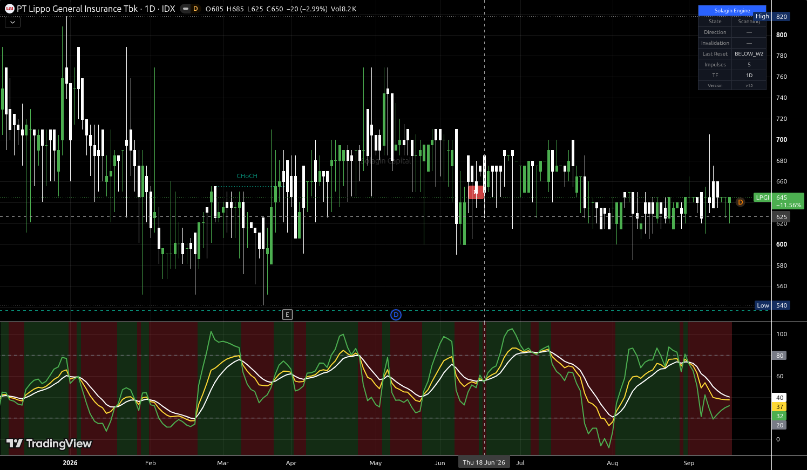
Task: Collapse the indicator legend with the chevron
Action: [x=12, y=23]
